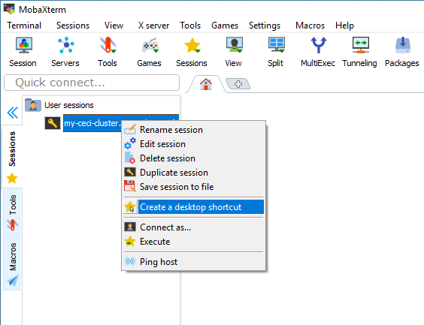The image size is (424, 325).
Task: Select the User sessions tree node
Action: click(x=69, y=105)
